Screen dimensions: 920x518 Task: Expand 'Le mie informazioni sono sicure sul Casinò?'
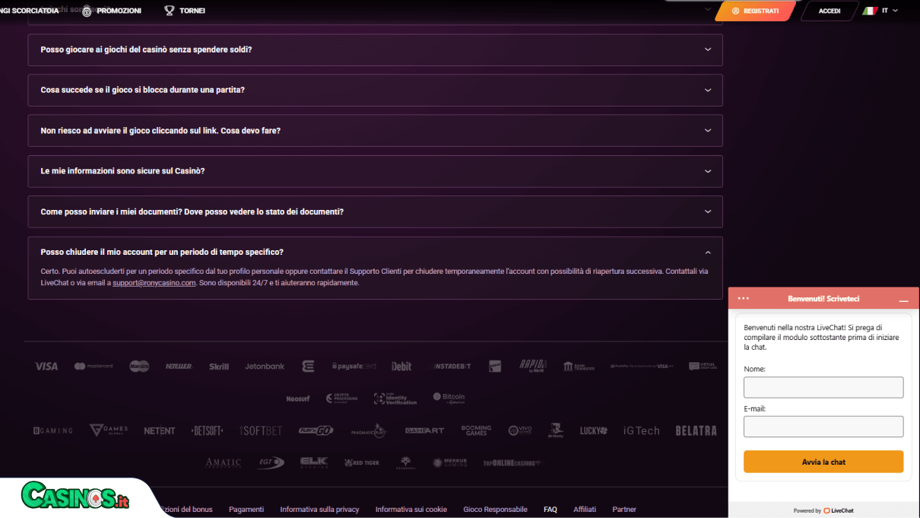click(375, 171)
